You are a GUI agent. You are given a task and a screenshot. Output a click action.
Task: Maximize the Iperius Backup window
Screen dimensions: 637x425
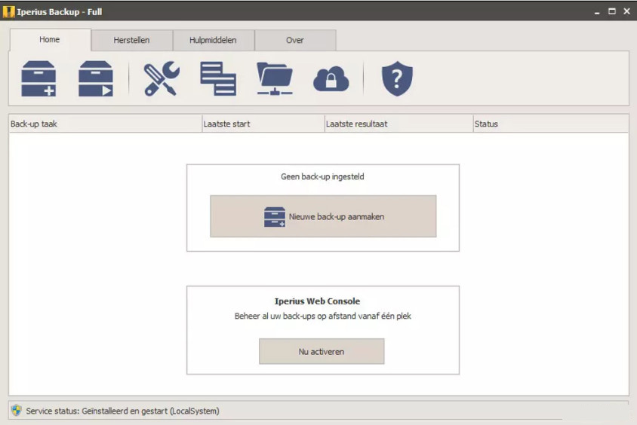pyautogui.click(x=612, y=11)
